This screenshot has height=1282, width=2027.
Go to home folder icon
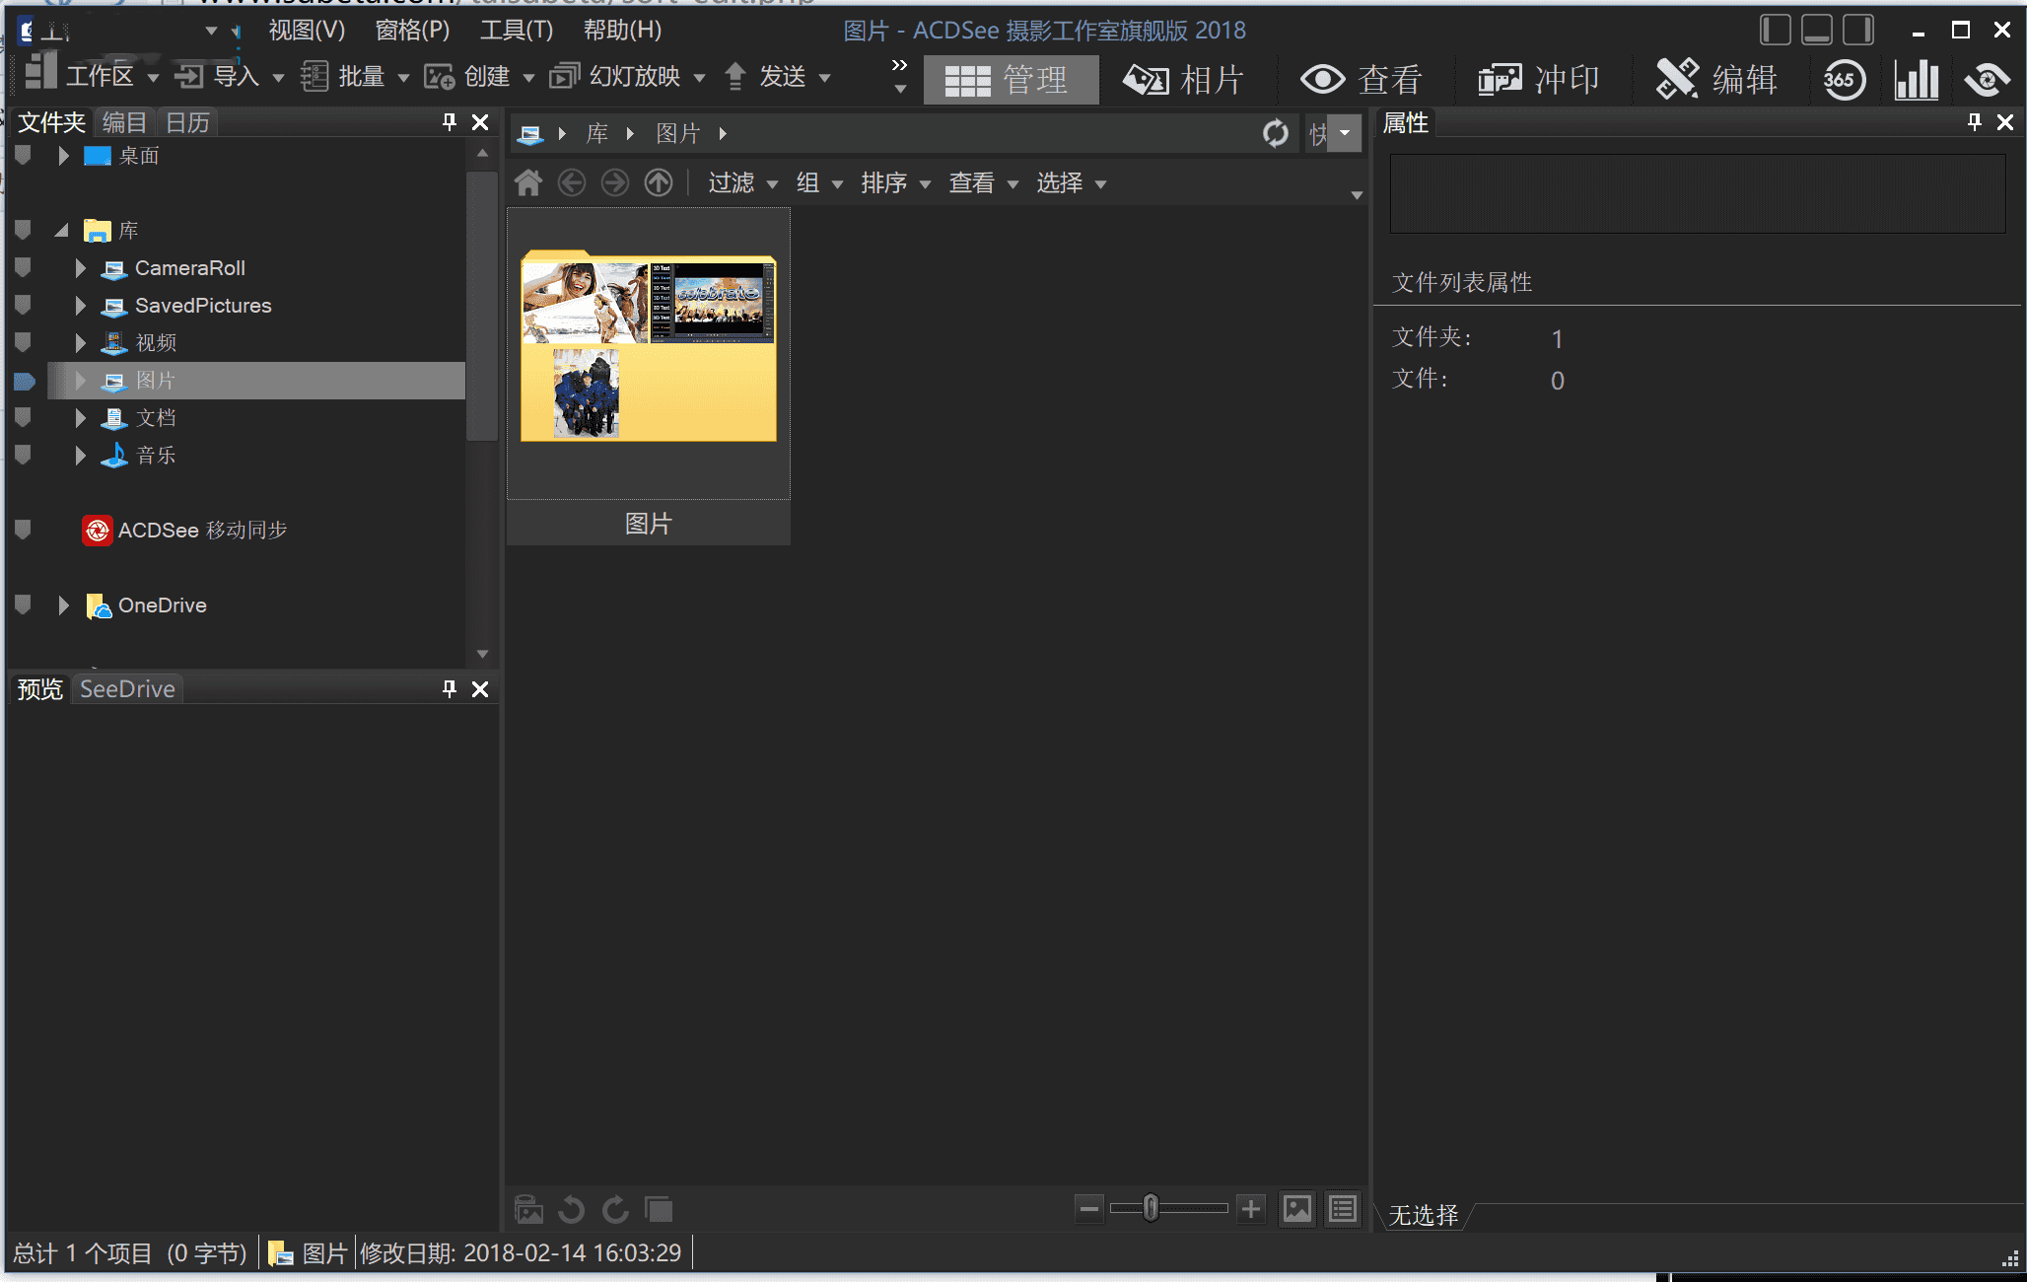(528, 182)
